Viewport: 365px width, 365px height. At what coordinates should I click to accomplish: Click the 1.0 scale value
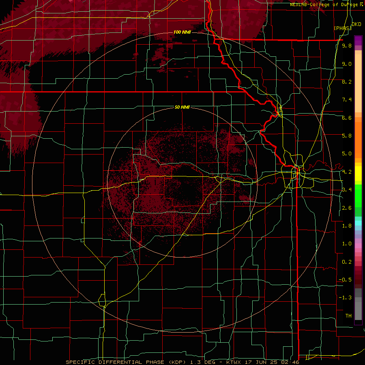[347, 244]
